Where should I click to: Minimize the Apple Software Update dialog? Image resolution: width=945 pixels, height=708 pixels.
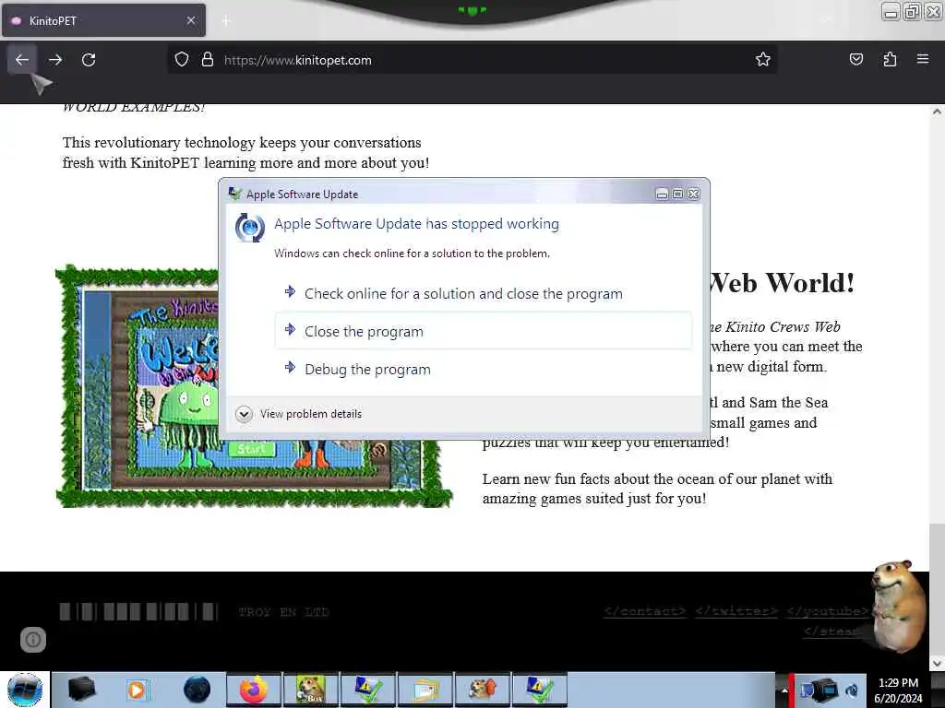click(662, 194)
